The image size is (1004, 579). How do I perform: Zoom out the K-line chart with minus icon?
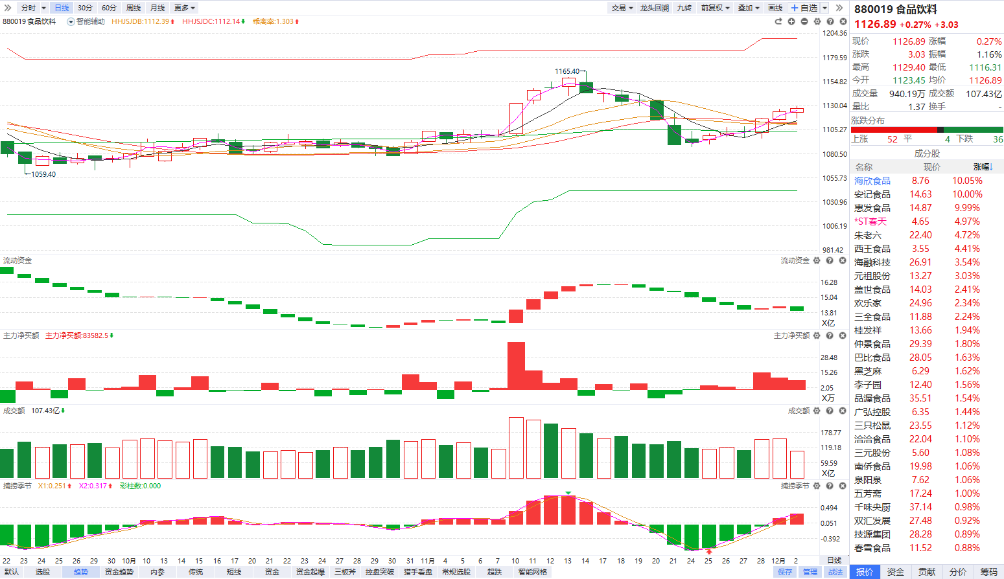point(804,21)
